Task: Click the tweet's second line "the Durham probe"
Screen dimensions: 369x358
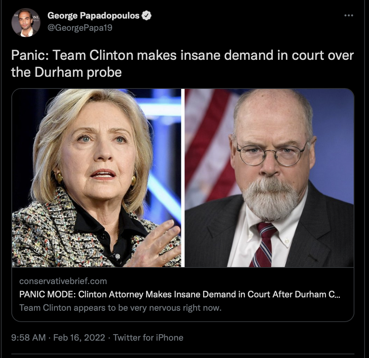Action: coord(66,72)
